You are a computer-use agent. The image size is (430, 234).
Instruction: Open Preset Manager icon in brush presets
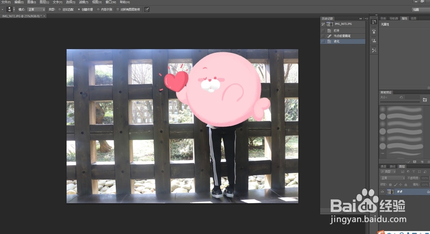(415, 162)
